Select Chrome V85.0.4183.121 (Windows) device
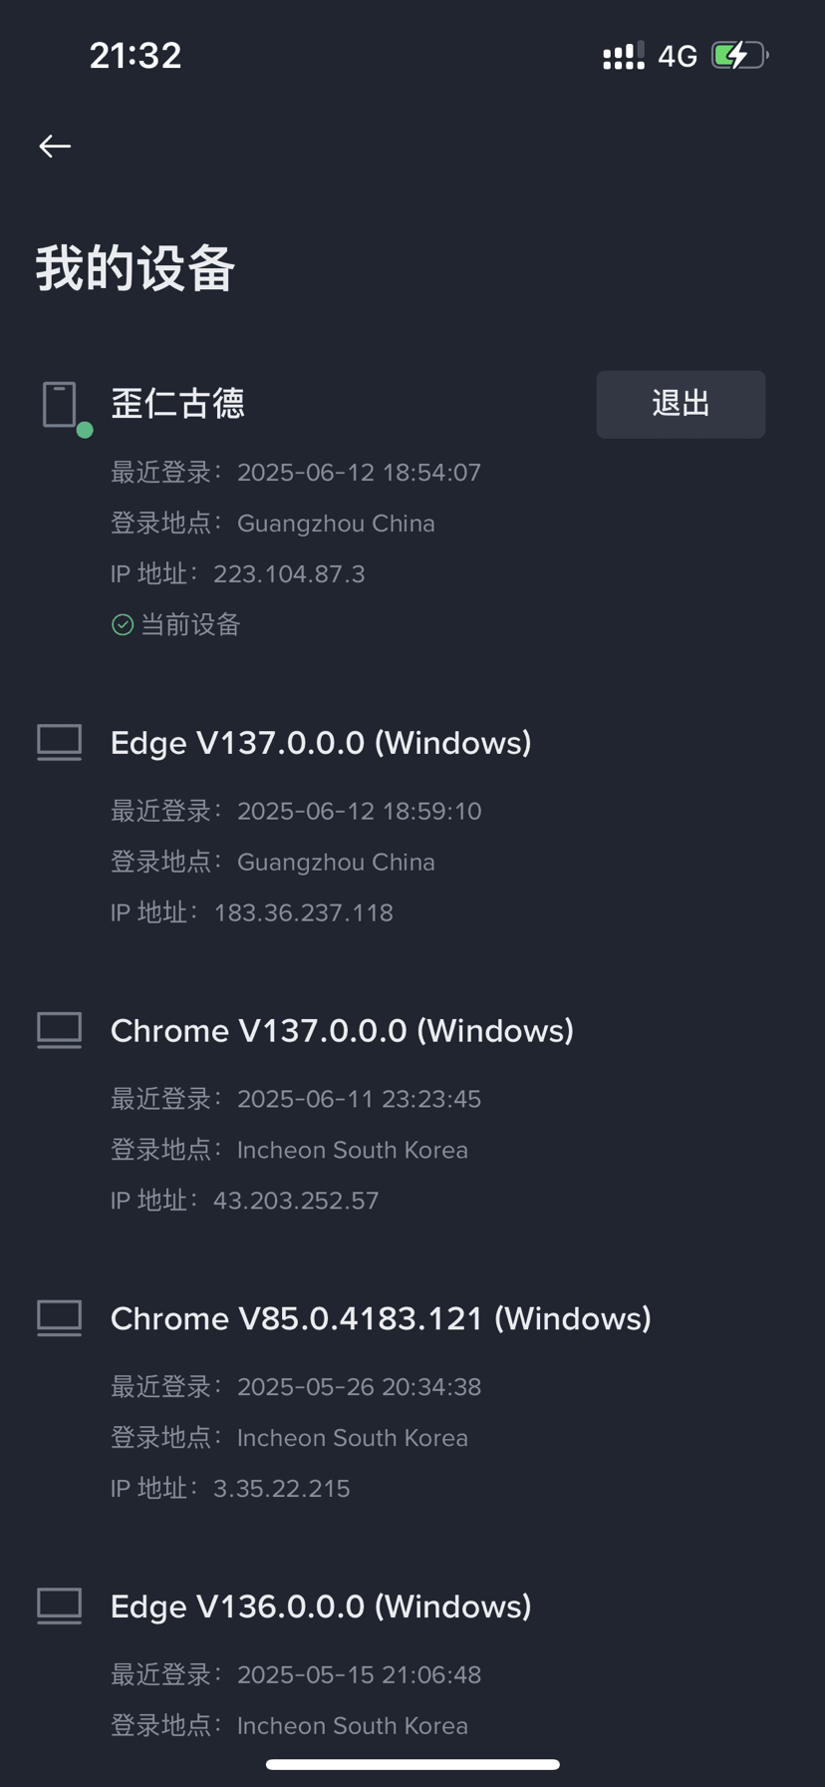Screen dimensions: 825x1787 (x=381, y=1318)
